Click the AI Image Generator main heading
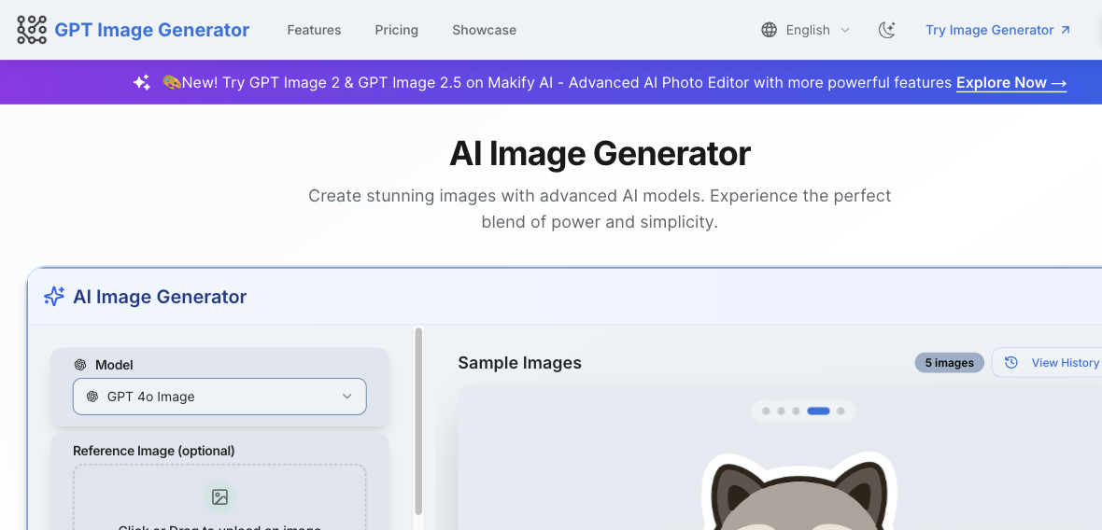This screenshot has height=530, width=1102. click(600, 154)
